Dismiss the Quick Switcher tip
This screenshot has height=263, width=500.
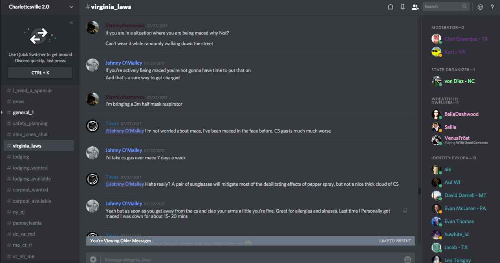71,23
